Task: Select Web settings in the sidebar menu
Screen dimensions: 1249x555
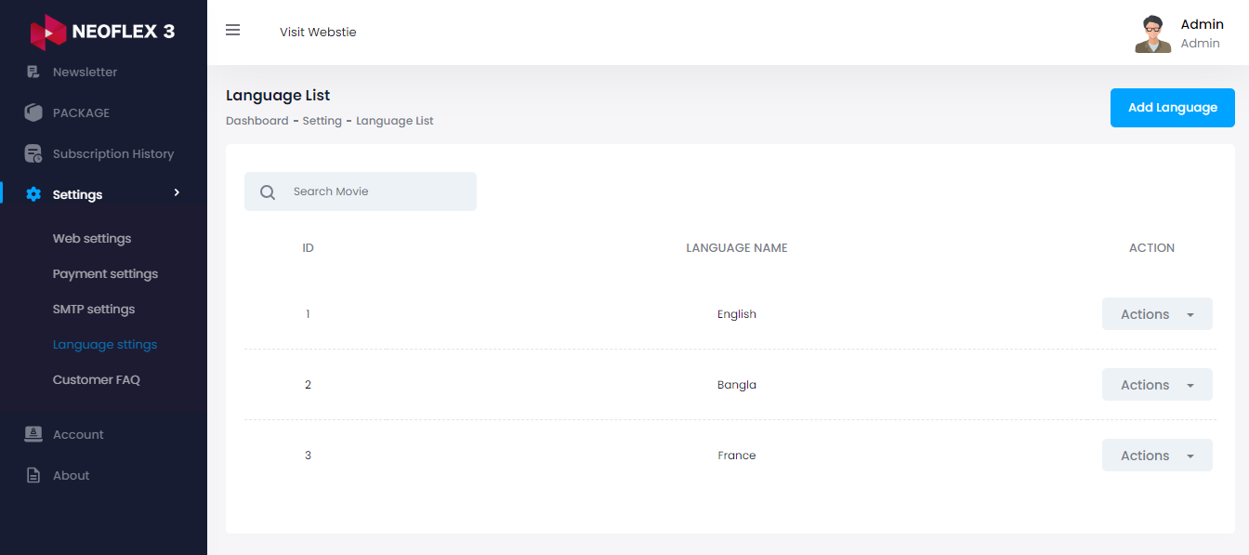Action: [x=92, y=238]
